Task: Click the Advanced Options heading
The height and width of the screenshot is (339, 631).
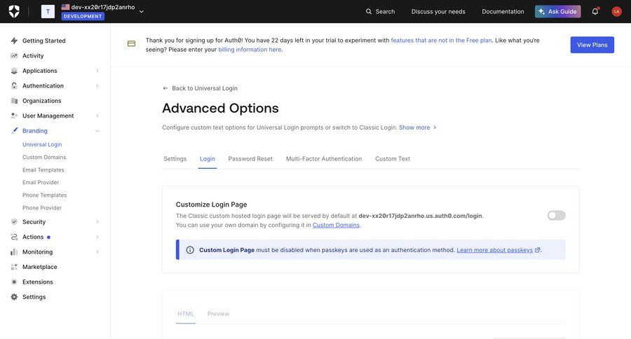Action: pos(220,108)
